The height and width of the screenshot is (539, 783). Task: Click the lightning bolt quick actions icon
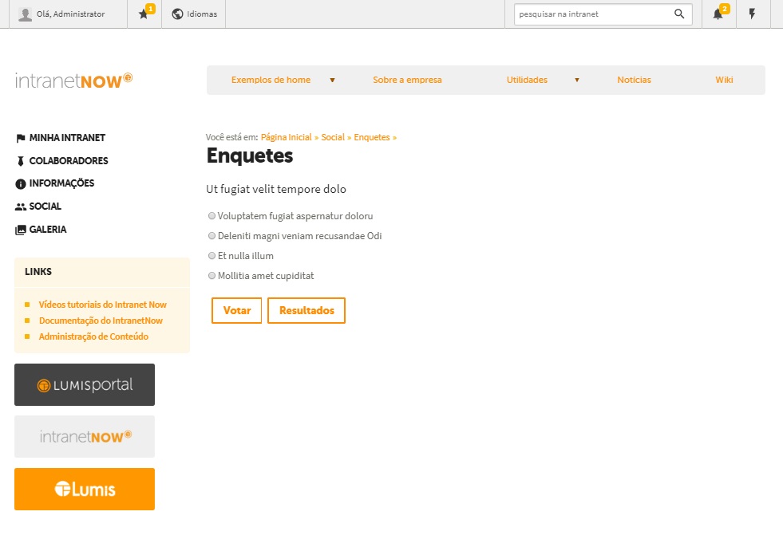[x=752, y=14]
